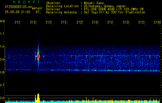Click the 1.0 frequency axis label
162x103 pixels.
[x=2, y=47]
